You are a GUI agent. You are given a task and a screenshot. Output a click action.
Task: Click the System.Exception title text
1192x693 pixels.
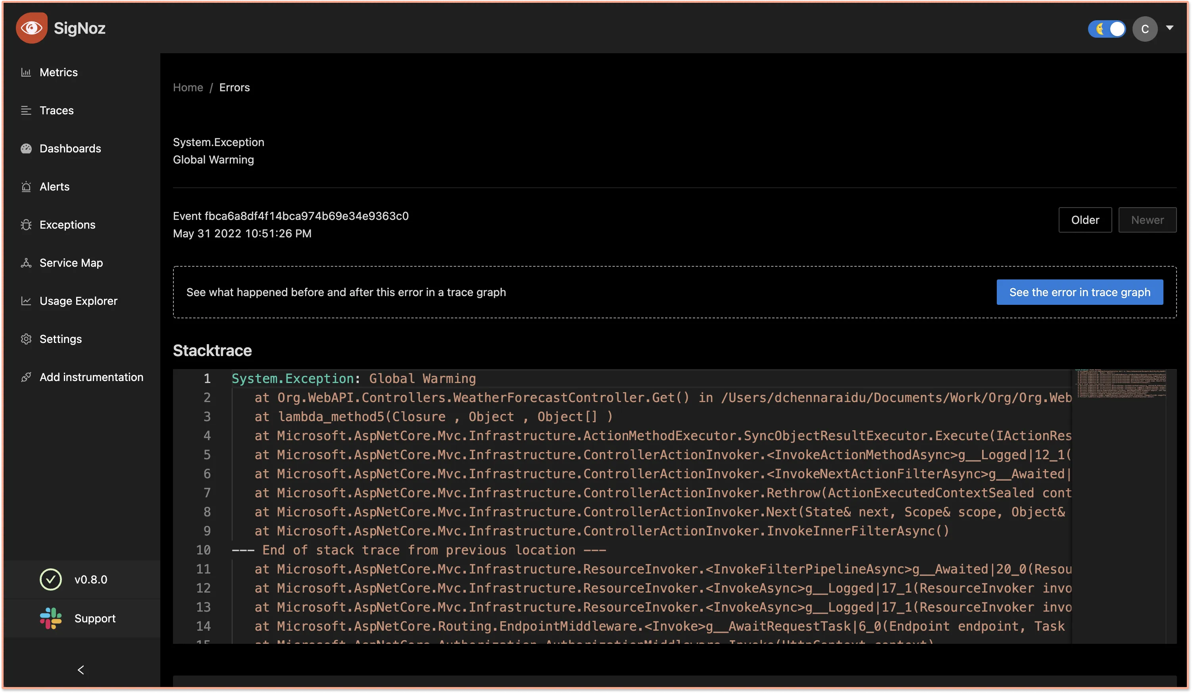[x=219, y=142]
